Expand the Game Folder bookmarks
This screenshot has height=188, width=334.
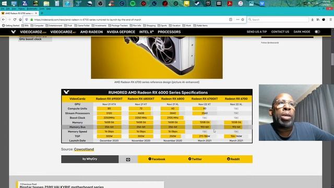point(82,26)
